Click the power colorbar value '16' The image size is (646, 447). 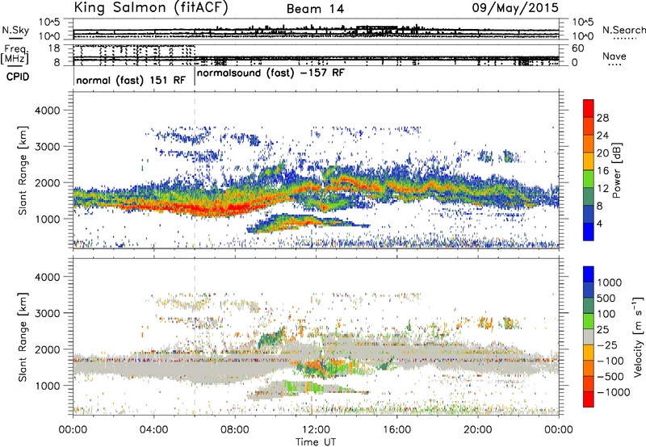pyautogui.click(x=602, y=170)
